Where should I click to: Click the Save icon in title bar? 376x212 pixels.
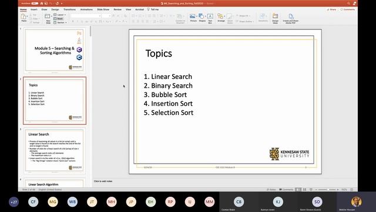[x=46, y=4]
